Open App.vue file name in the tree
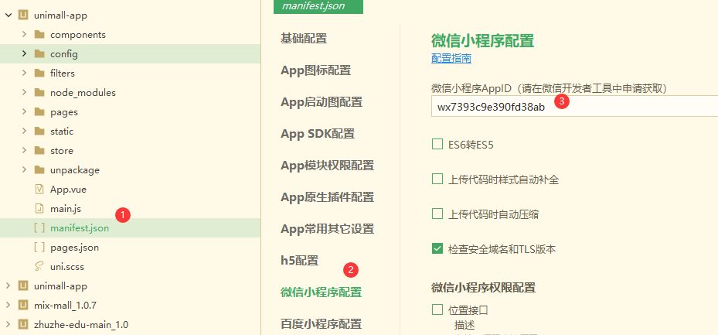This screenshot has height=335, width=718. point(68,190)
